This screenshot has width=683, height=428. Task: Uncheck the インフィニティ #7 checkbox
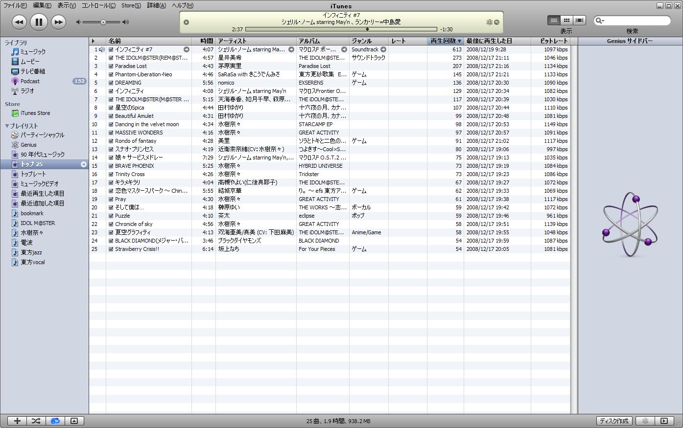[x=111, y=49]
